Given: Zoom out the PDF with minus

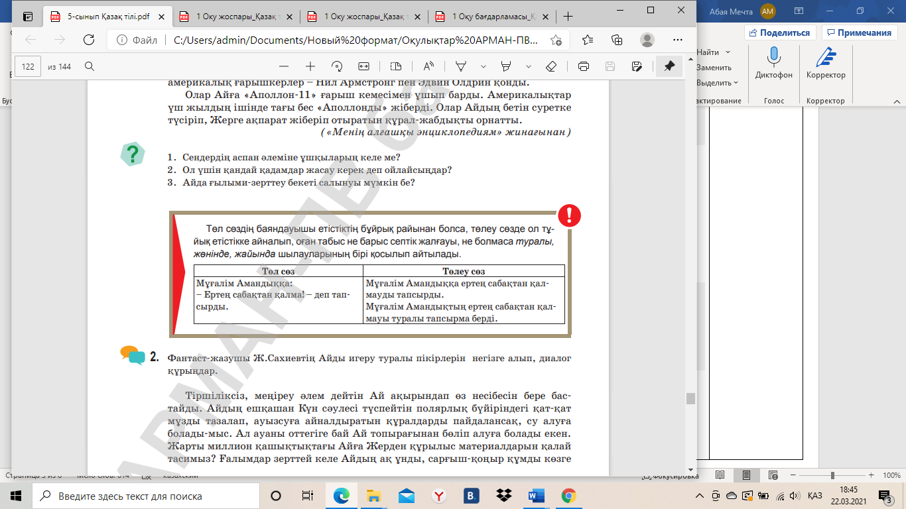Looking at the screenshot, I should [x=284, y=66].
